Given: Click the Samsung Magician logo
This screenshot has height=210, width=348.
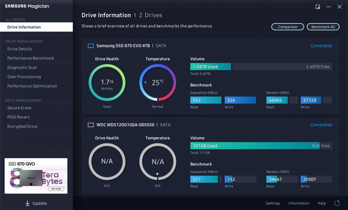Looking at the screenshot, I should [27, 6].
